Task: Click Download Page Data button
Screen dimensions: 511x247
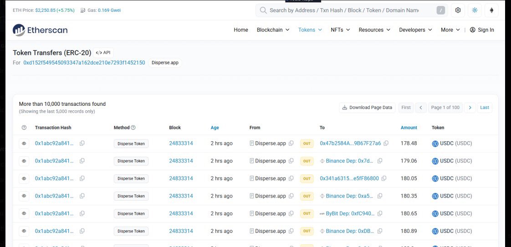Action: (367, 108)
